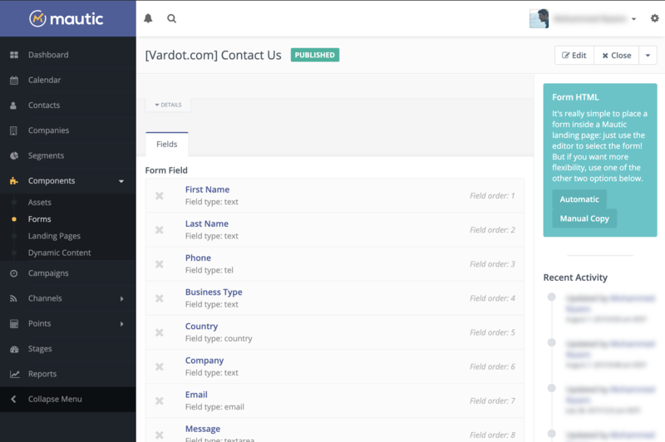
Task: Select Forms submenu item
Action: tap(39, 219)
